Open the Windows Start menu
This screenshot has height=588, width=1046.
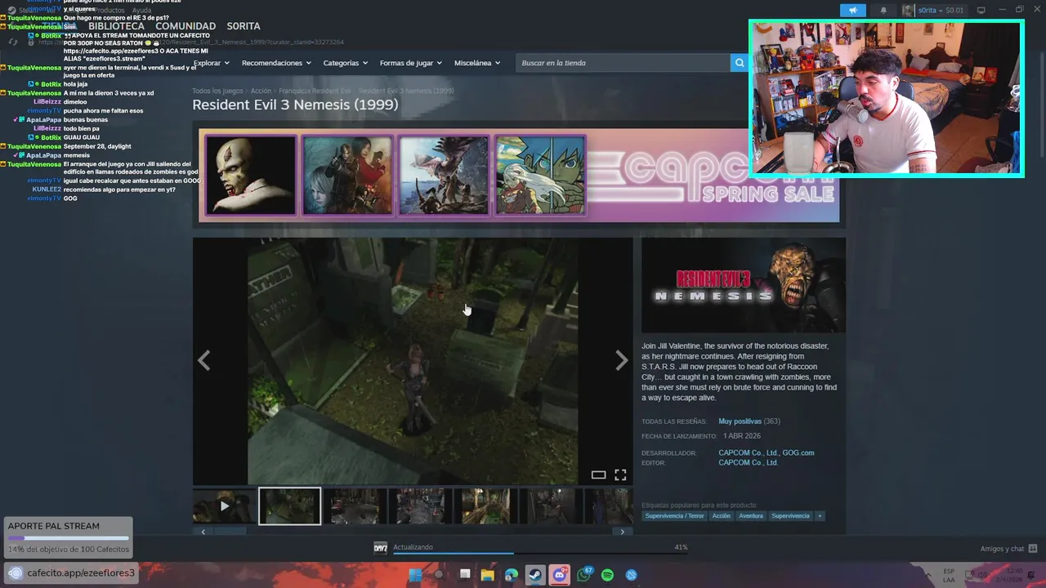[415, 575]
